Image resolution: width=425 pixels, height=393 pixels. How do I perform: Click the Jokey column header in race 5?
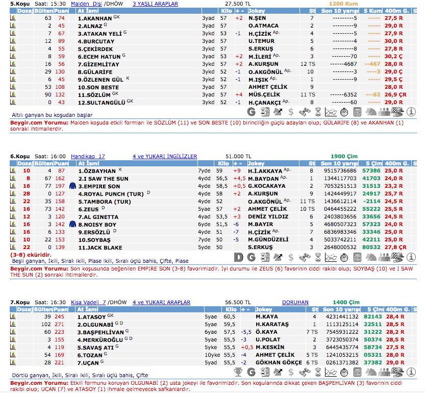257,10
